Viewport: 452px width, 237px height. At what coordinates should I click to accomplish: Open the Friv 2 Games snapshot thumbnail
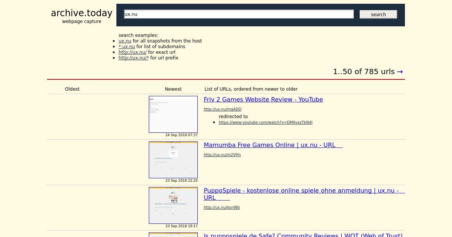173,114
